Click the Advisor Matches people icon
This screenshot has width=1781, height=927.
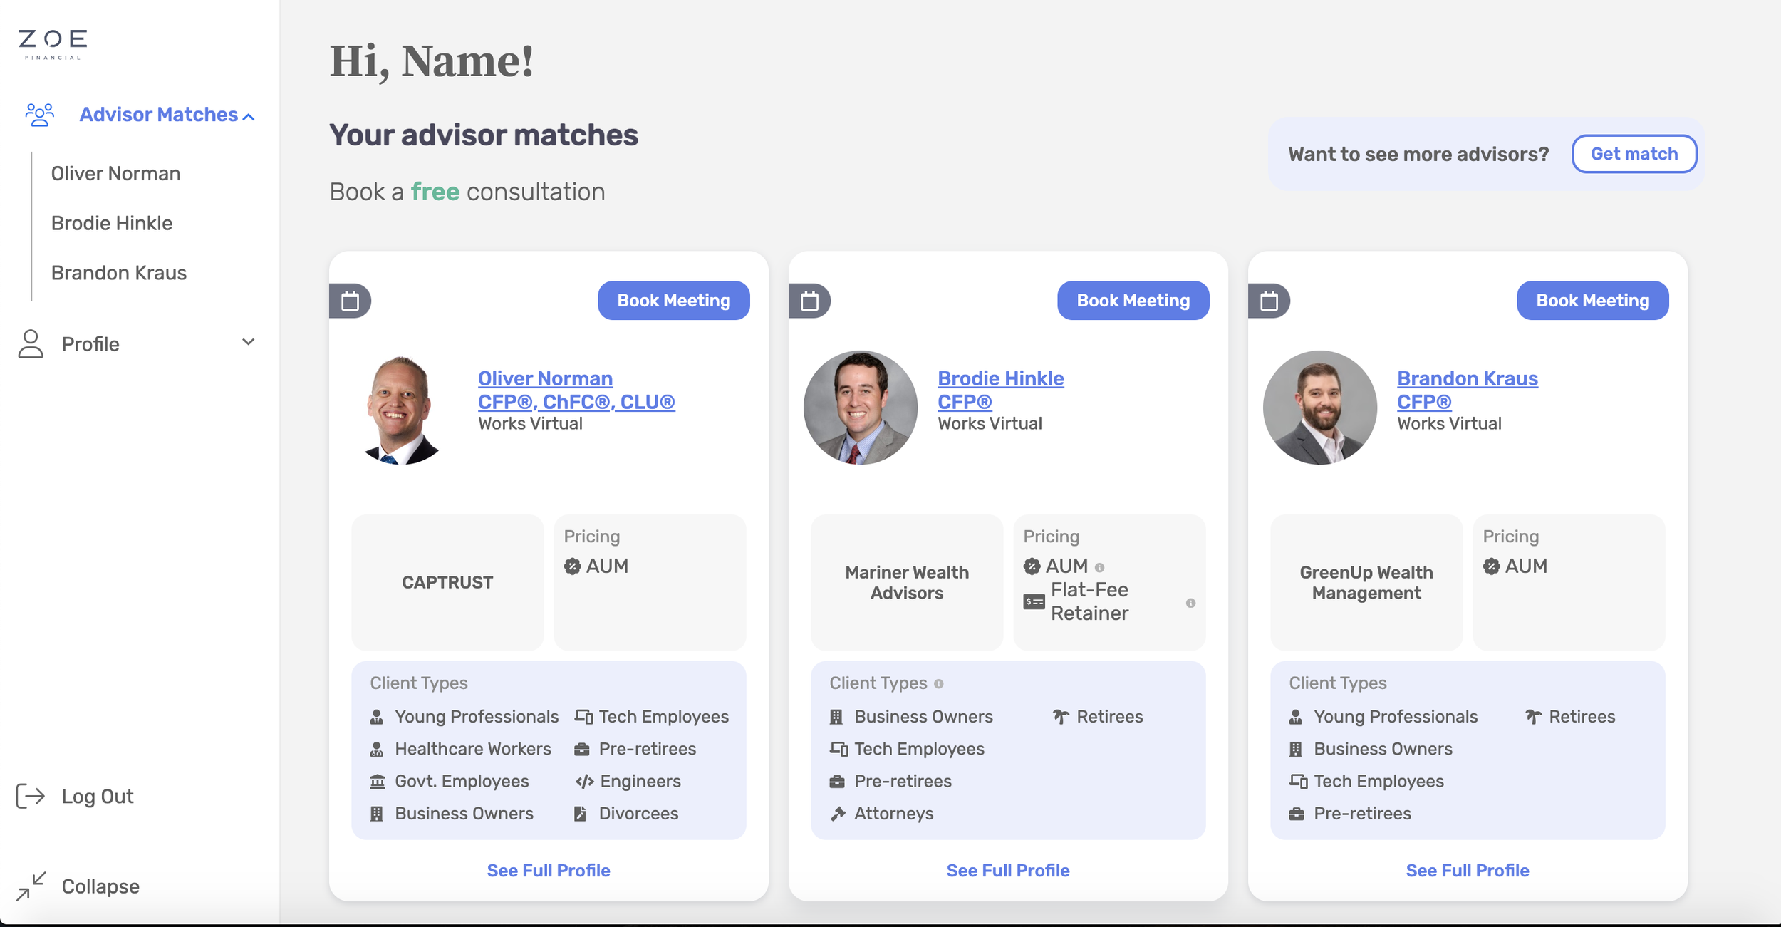pyautogui.click(x=39, y=115)
